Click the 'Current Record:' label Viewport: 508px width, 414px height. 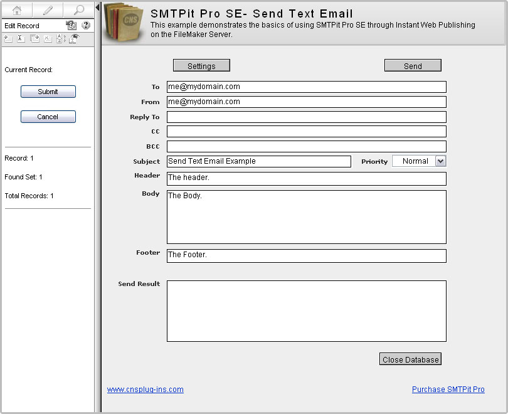coord(28,70)
